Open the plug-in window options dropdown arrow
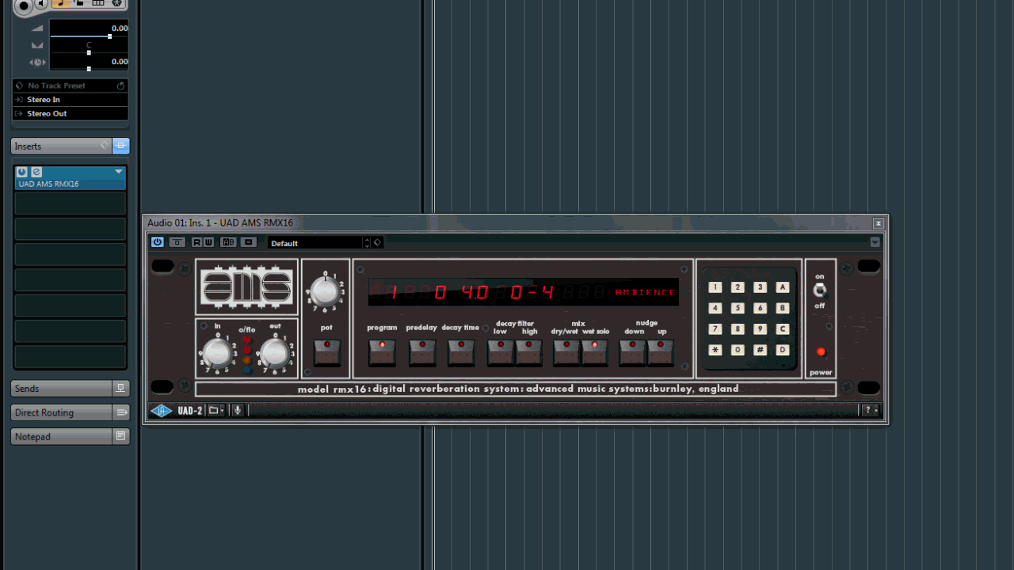1014x570 pixels. [875, 242]
